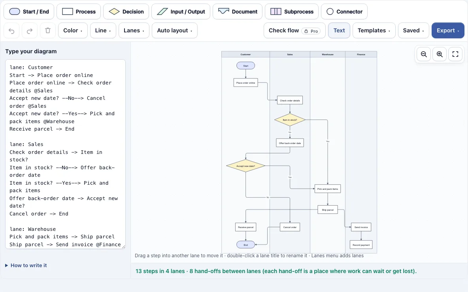Toggle the Text panel button

point(339,30)
